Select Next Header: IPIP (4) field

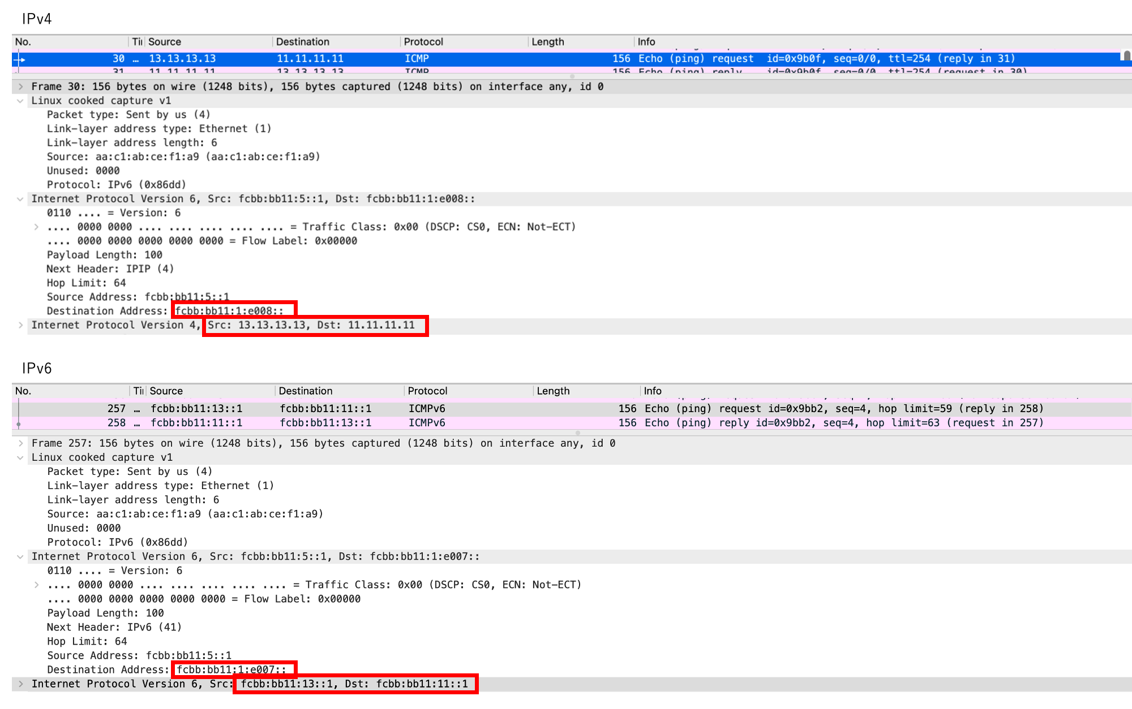(x=110, y=269)
